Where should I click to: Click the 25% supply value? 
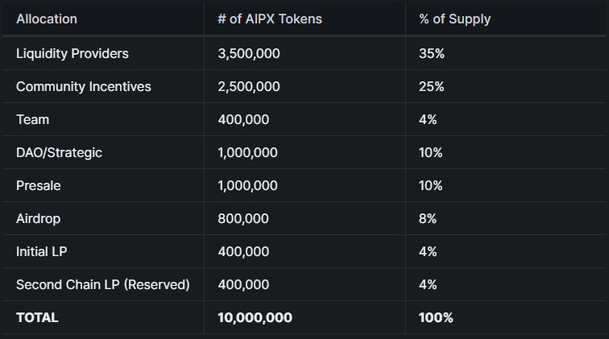432,87
